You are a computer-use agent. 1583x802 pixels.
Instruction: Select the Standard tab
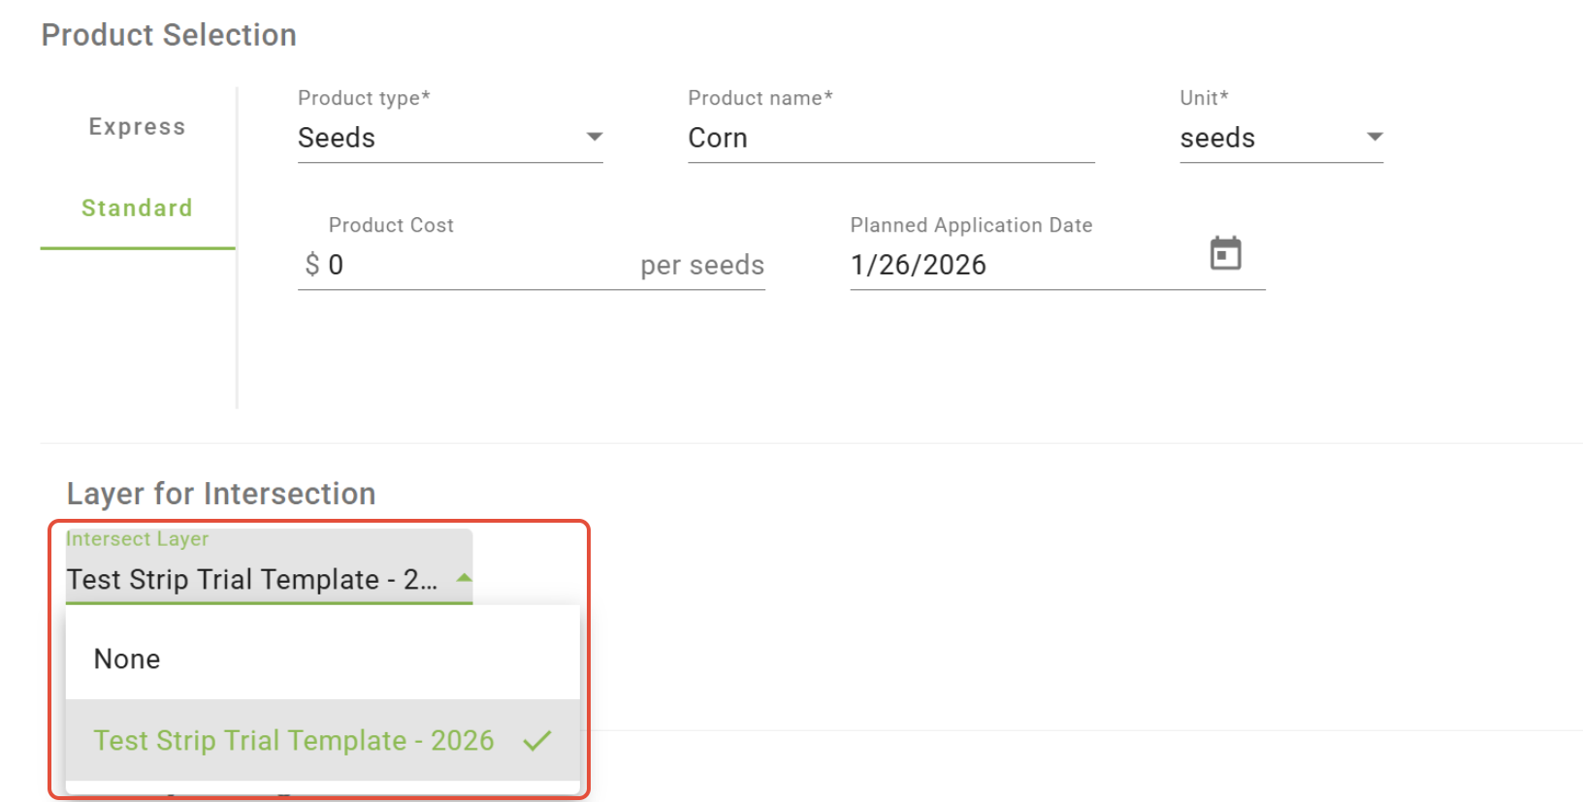point(137,209)
